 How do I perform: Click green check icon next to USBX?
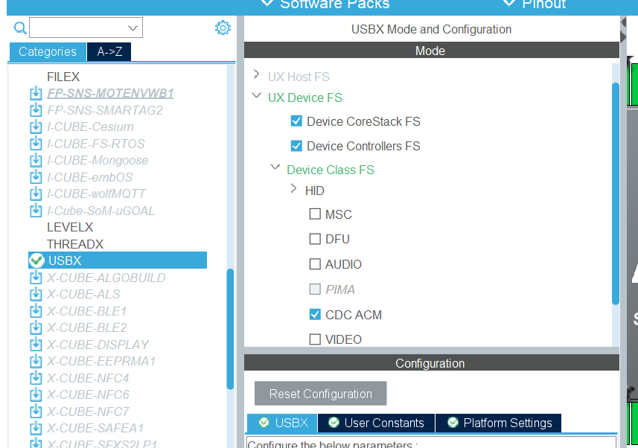pyautogui.click(x=36, y=260)
